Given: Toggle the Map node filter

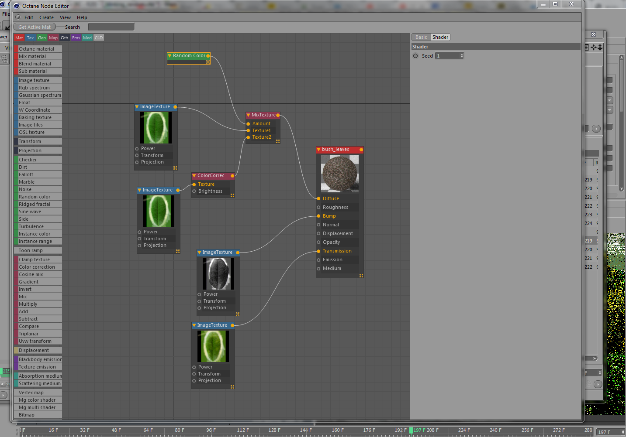Looking at the screenshot, I should pos(53,38).
